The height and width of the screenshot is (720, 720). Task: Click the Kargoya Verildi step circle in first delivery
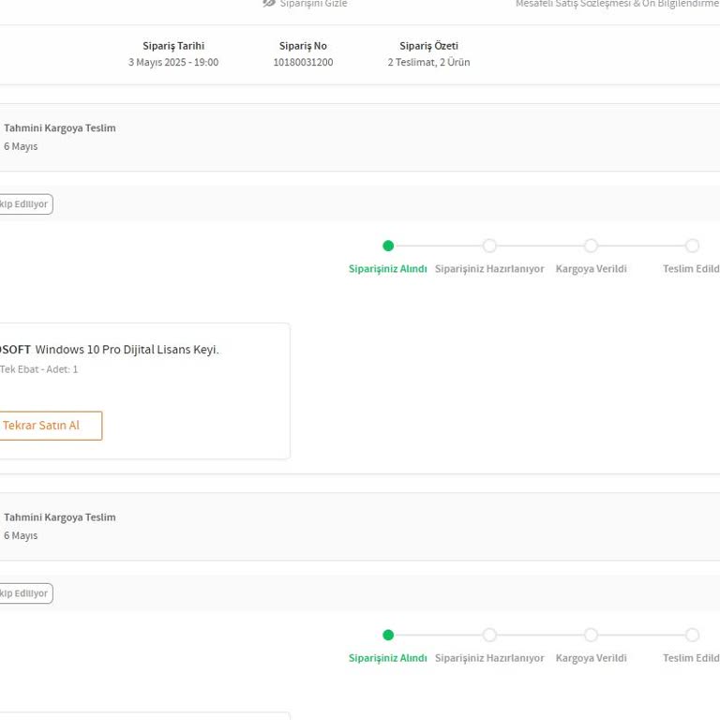591,246
